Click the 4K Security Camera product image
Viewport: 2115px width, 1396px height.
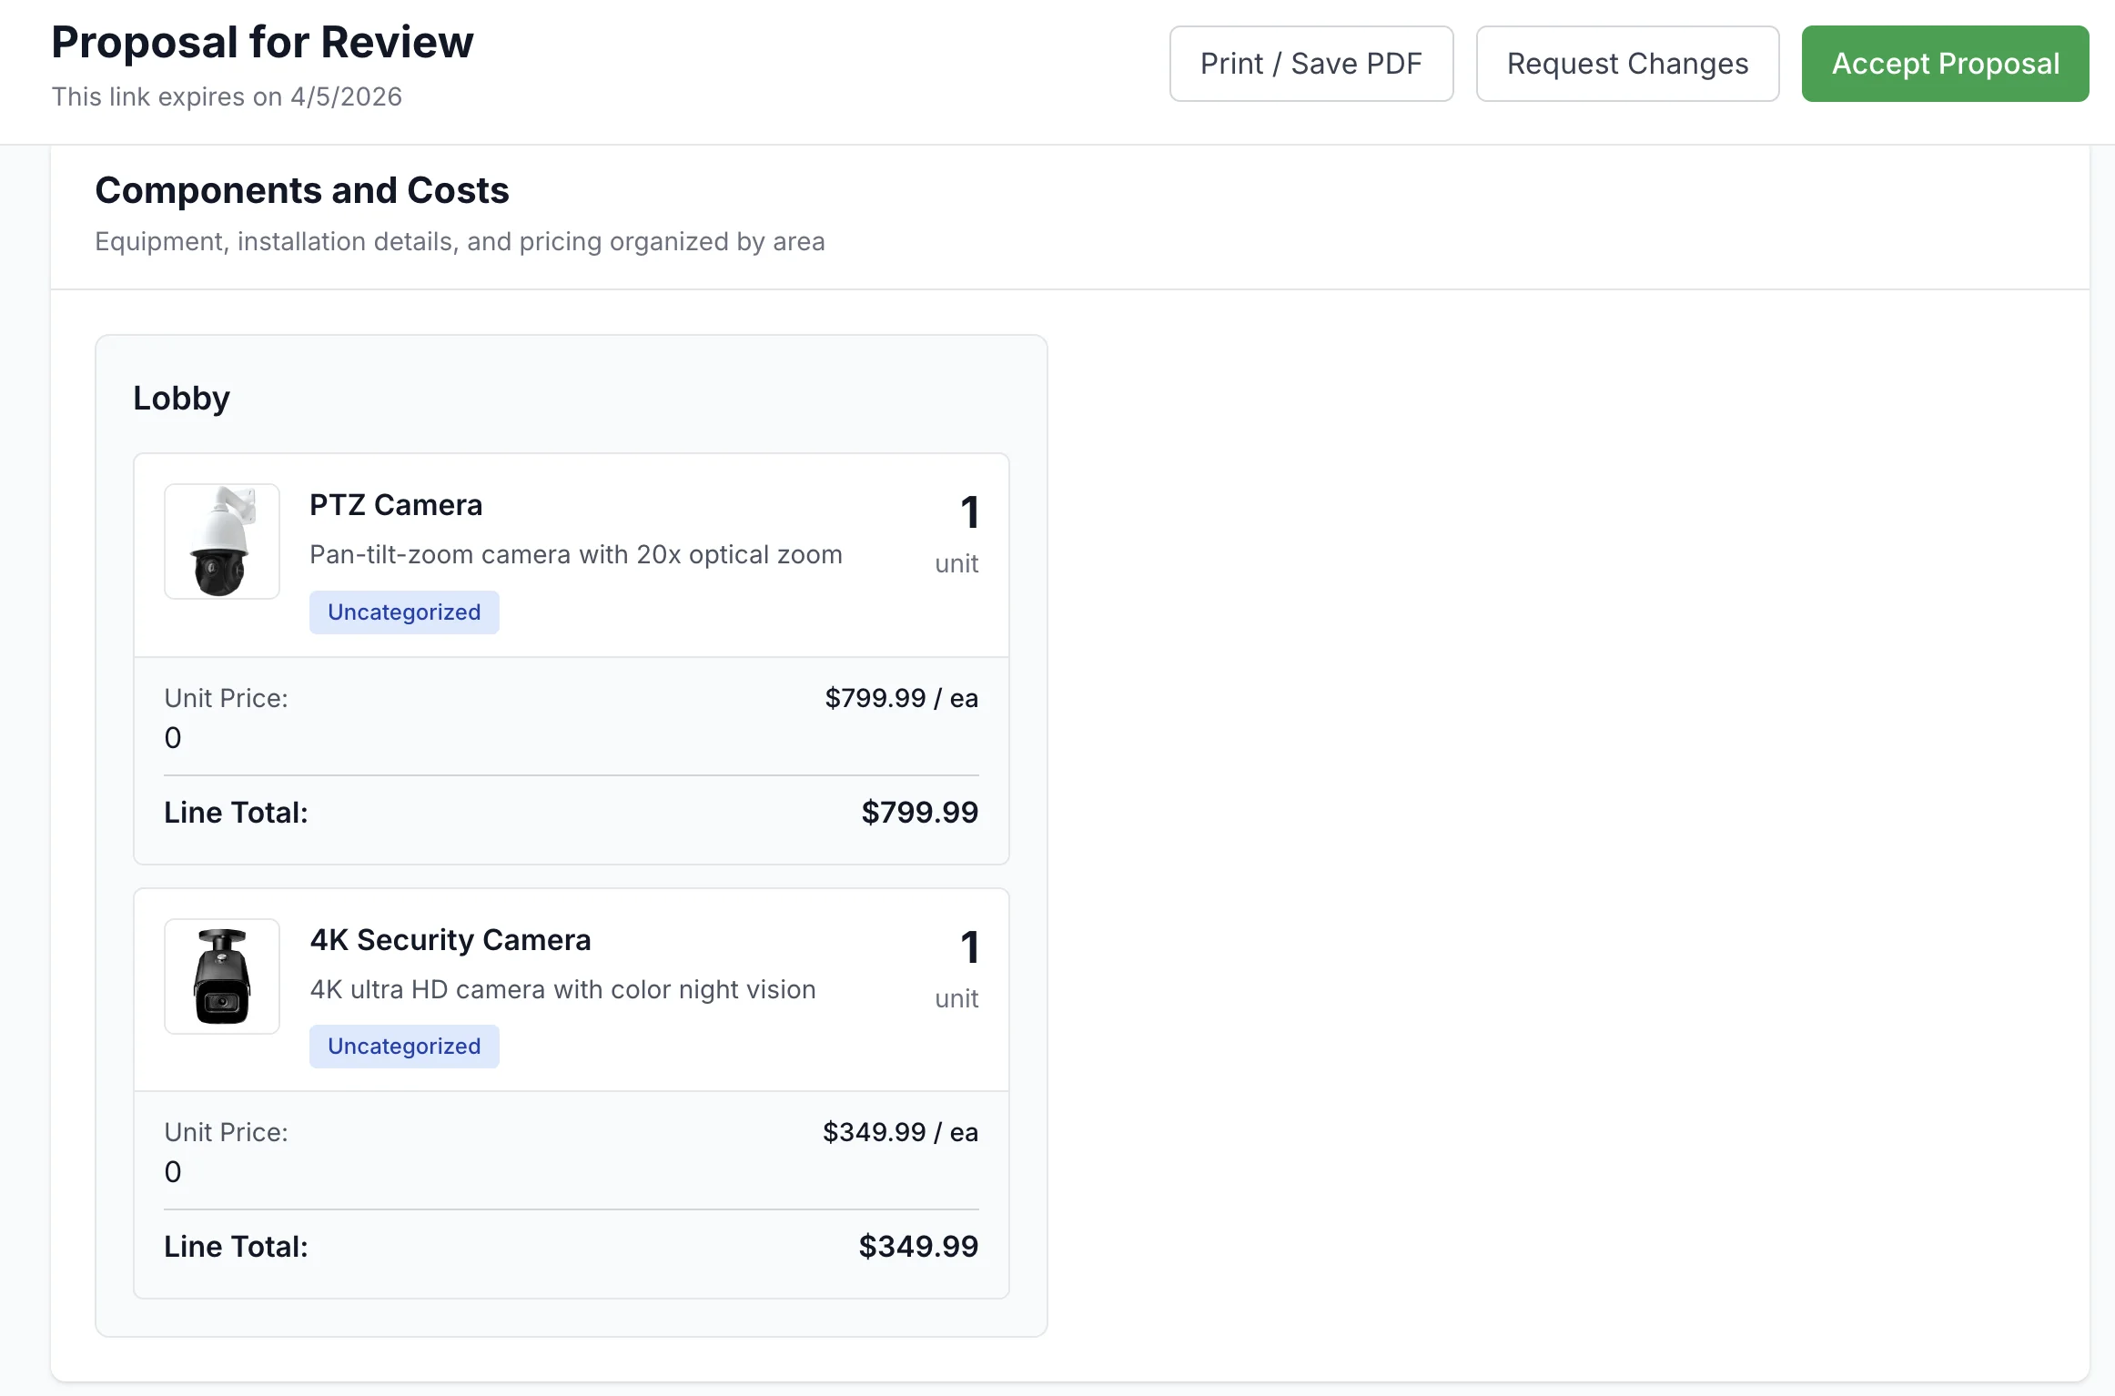click(222, 976)
